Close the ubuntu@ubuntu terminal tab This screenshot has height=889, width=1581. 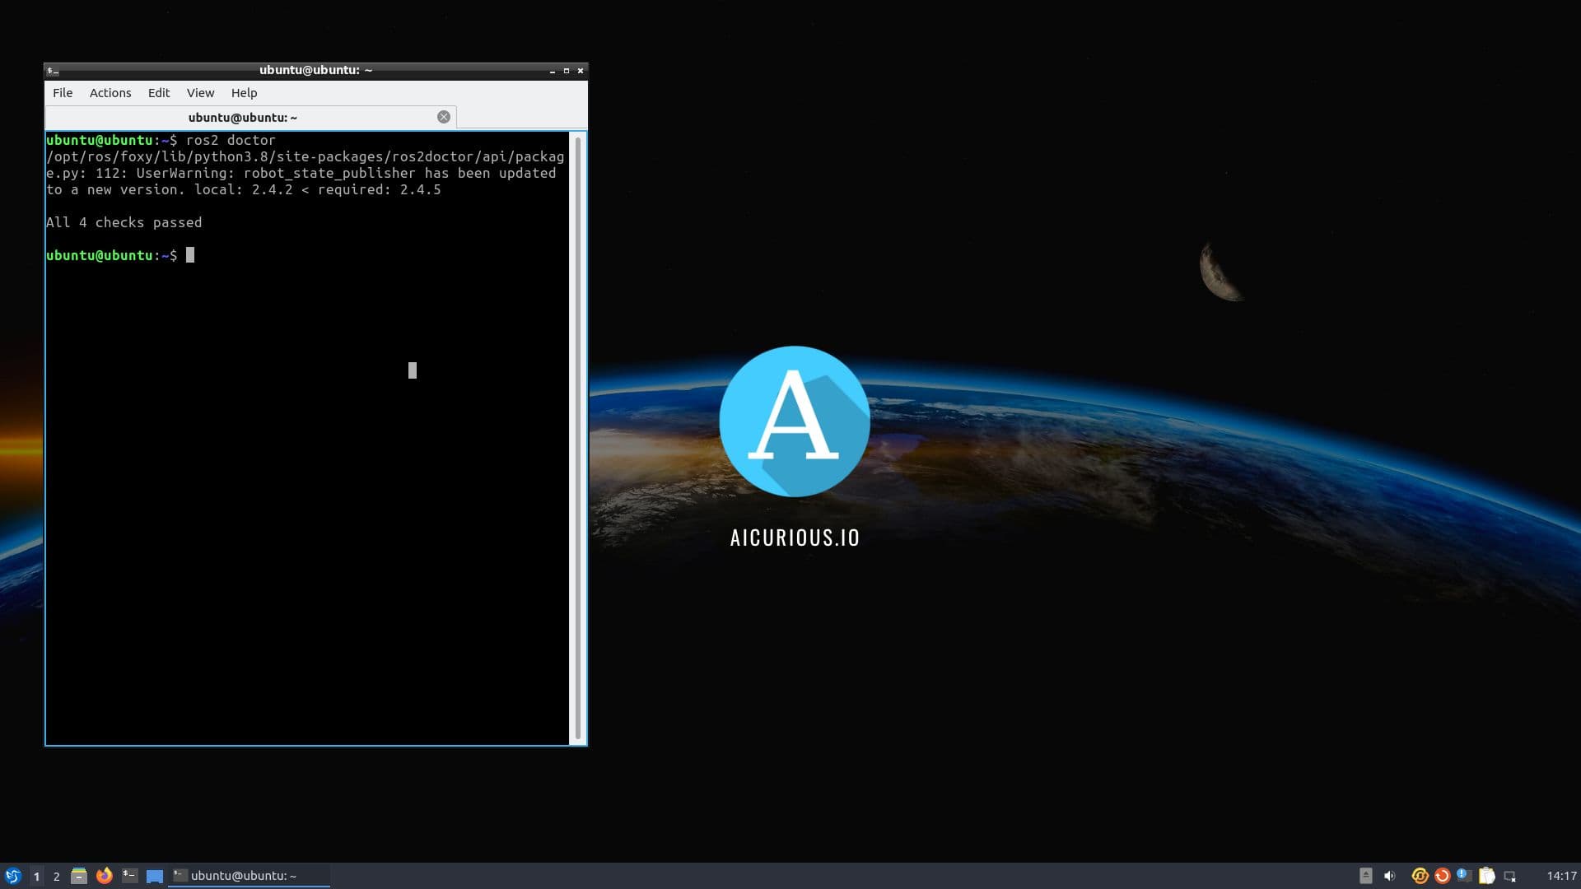click(x=444, y=117)
